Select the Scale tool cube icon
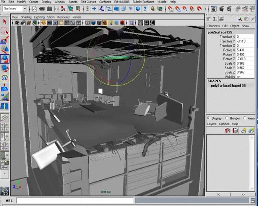258x206 pixels. (4, 69)
